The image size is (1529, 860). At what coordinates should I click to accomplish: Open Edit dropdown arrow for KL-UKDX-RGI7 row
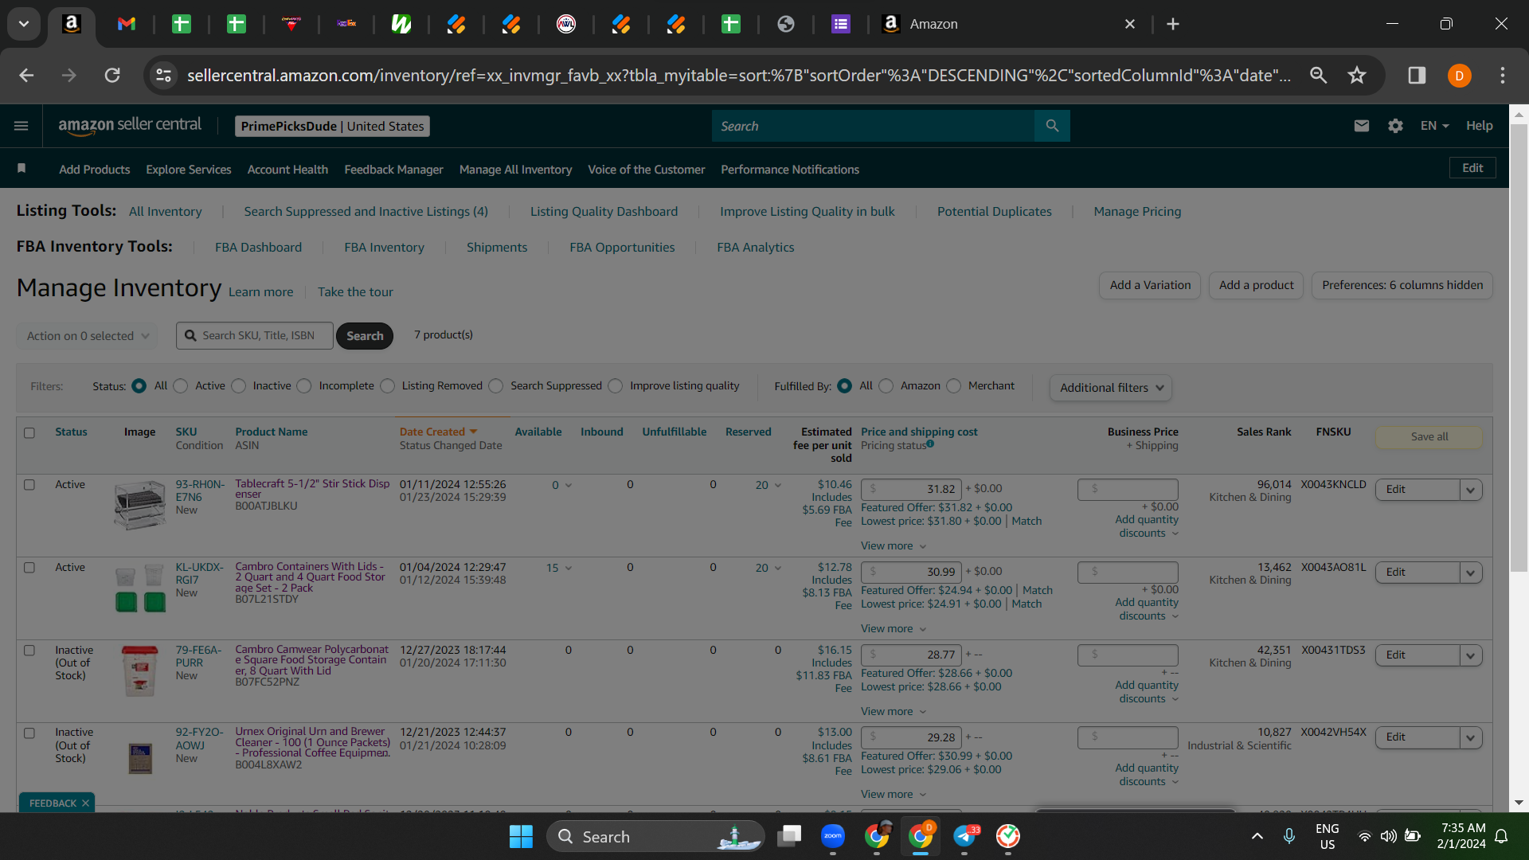pos(1471,573)
